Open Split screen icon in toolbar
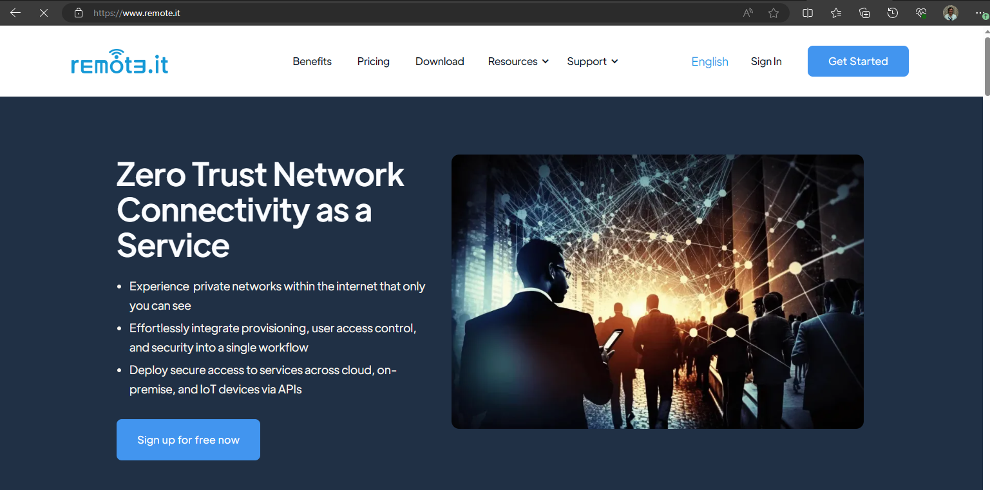 808,12
